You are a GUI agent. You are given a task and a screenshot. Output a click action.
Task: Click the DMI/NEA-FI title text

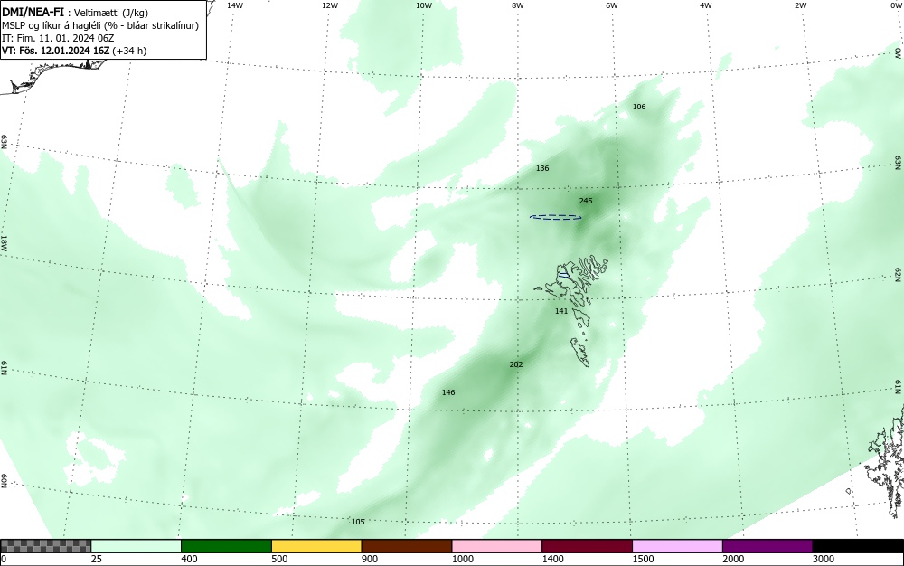point(33,12)
